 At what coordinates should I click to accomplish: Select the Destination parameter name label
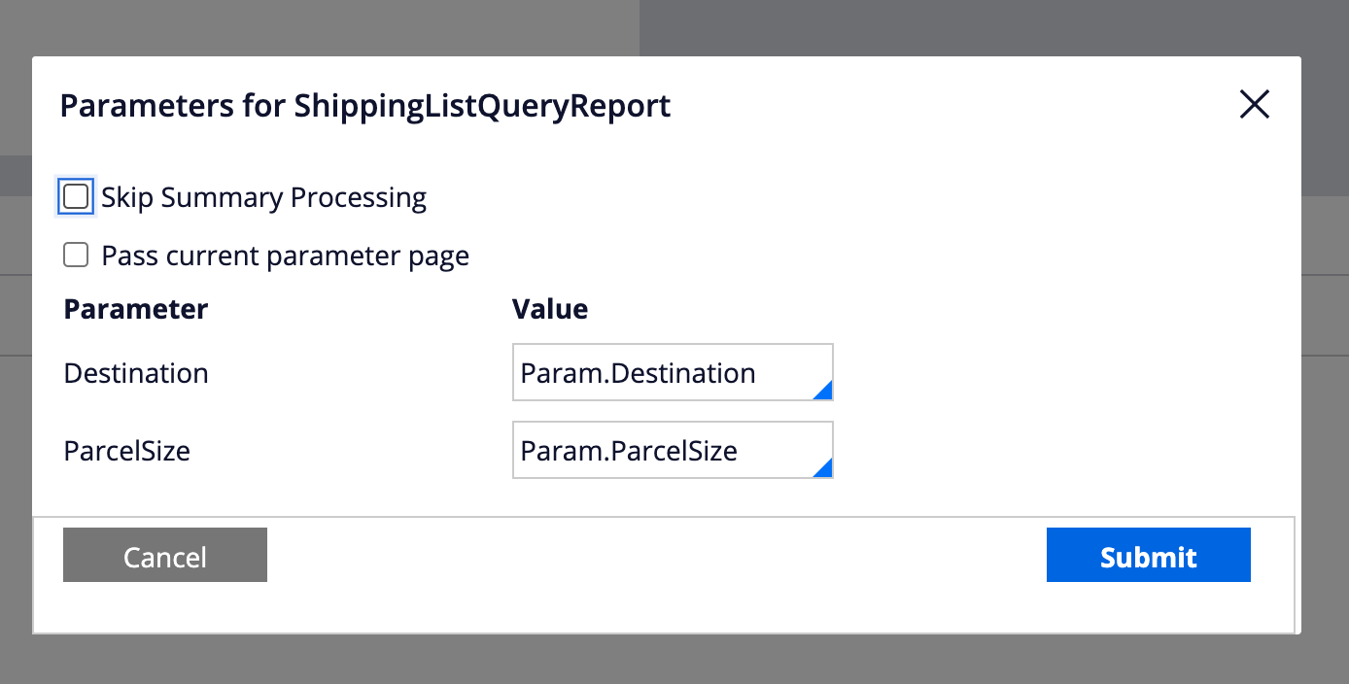[x=136, y=374]
